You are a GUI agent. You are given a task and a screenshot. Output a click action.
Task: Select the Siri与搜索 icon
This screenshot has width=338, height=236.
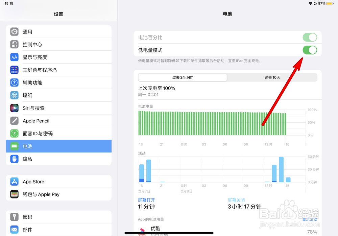(14, 108)
